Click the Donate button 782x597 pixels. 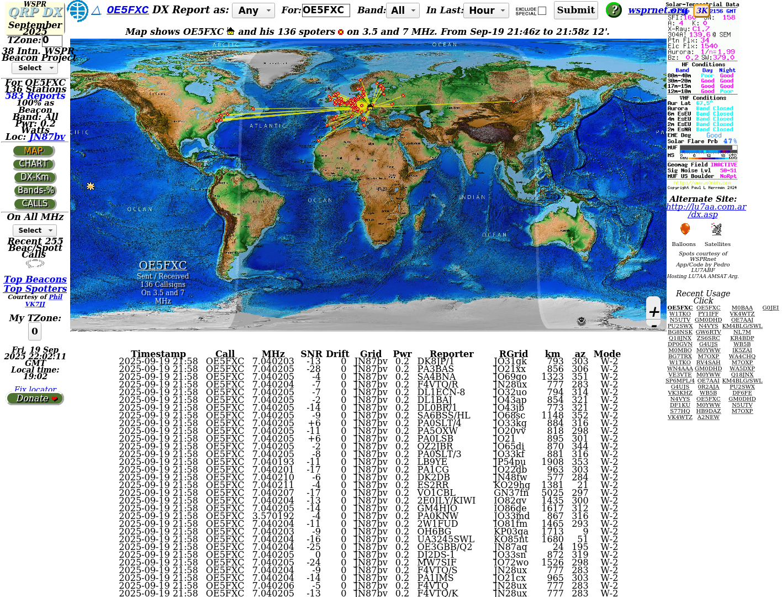35,399
